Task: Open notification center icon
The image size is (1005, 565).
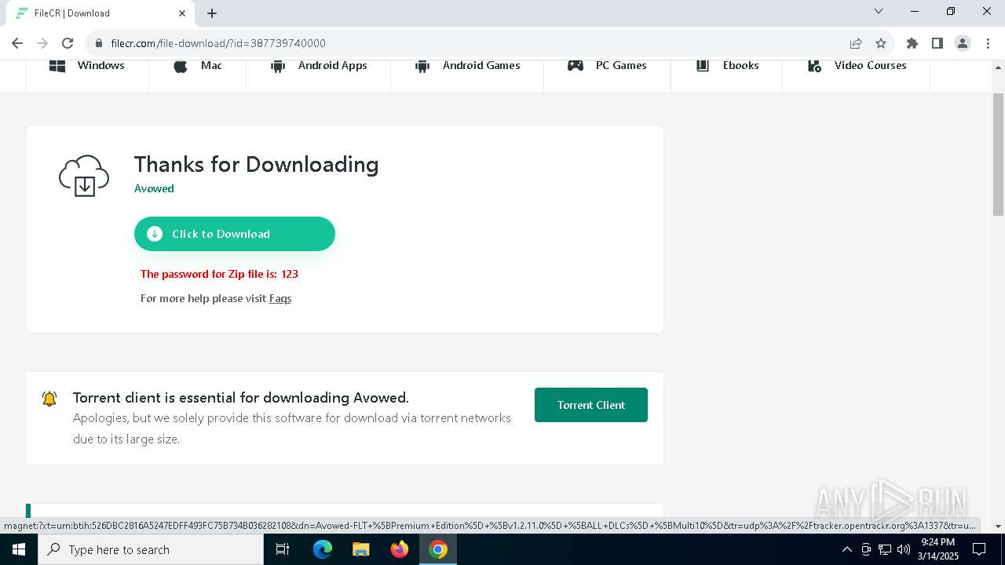Action: tap(979, 549)
